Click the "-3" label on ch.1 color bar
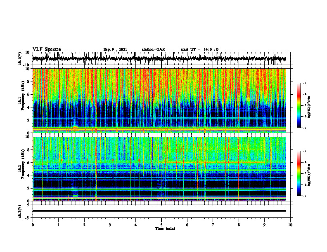Viewport: 327px width, 252px height. click(x=305, y=83)
